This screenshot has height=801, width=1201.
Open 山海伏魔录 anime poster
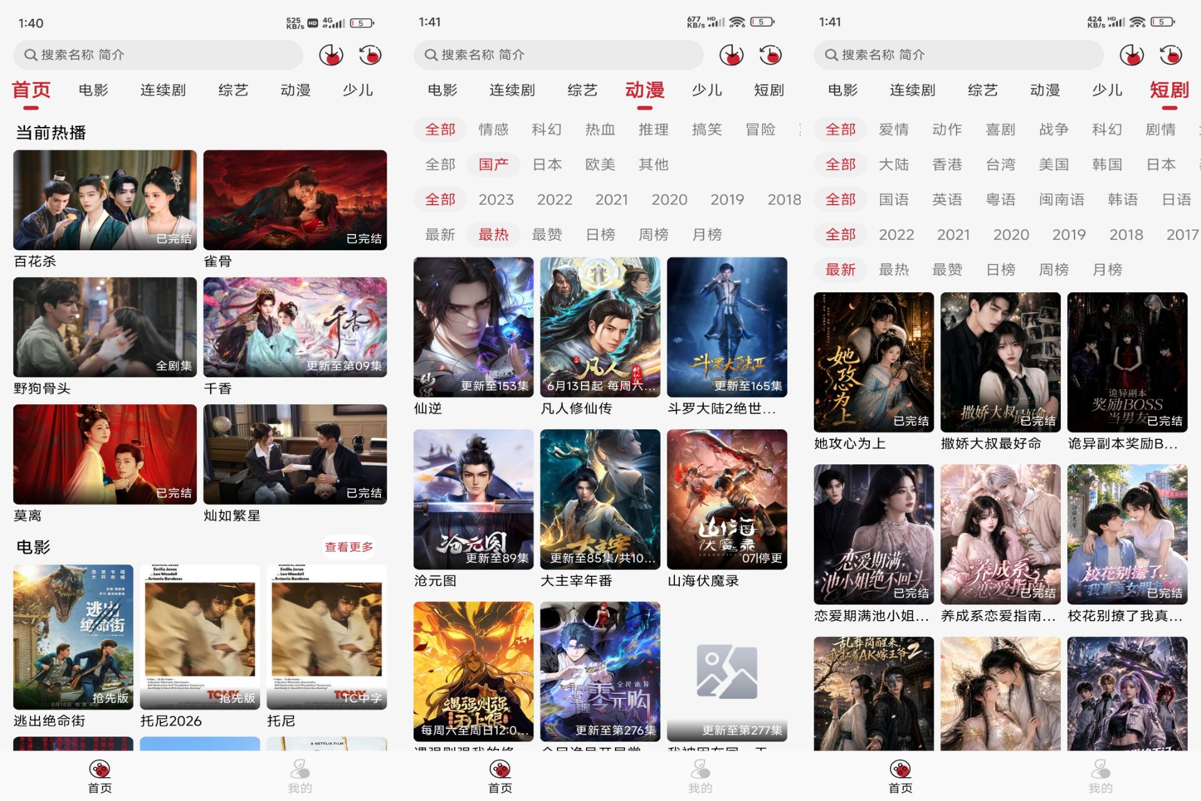(x=727, y=499)
